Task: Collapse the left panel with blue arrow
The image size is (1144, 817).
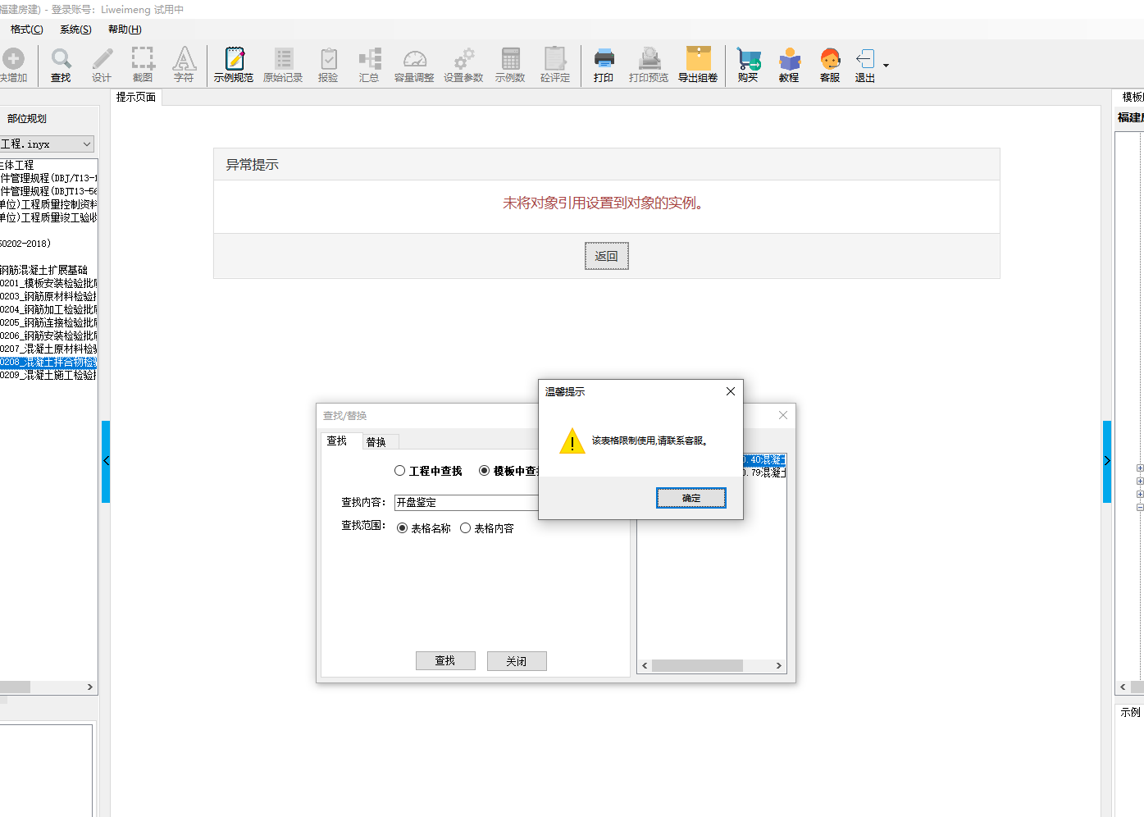Action: click(106, 461)
